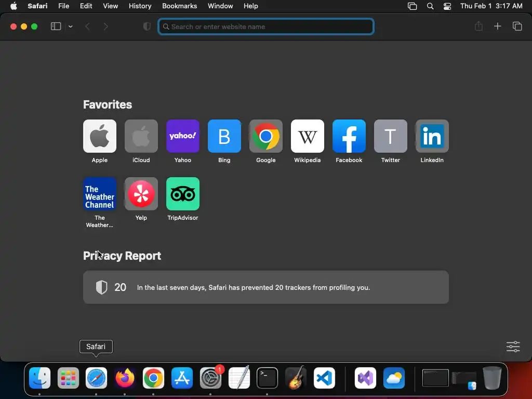Launch Visual Studio Code from Dock
The image size is (532, 399).
point(324,378)
